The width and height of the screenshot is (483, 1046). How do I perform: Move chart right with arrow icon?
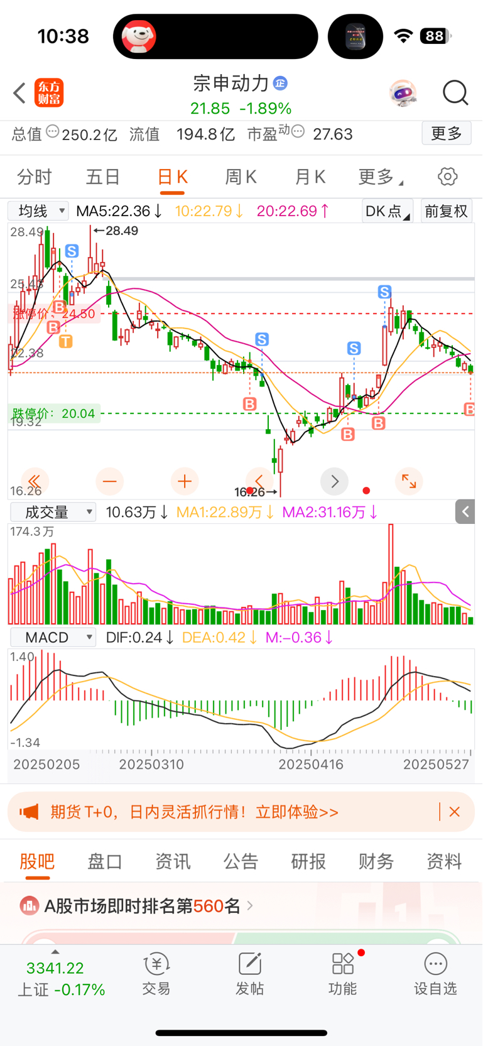click(x=334, y=482)
